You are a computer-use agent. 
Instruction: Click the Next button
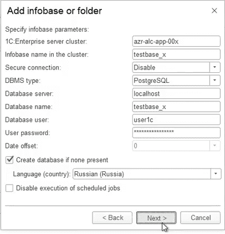click(x=156, y=218)
